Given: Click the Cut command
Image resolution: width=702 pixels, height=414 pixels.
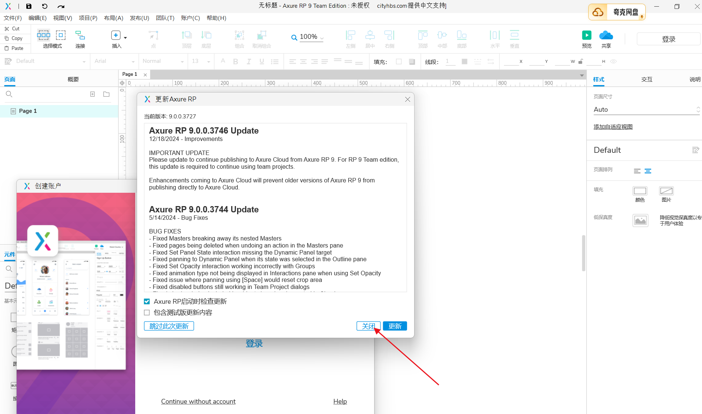Looking at the screenshot, I should (x=12, y=28).
